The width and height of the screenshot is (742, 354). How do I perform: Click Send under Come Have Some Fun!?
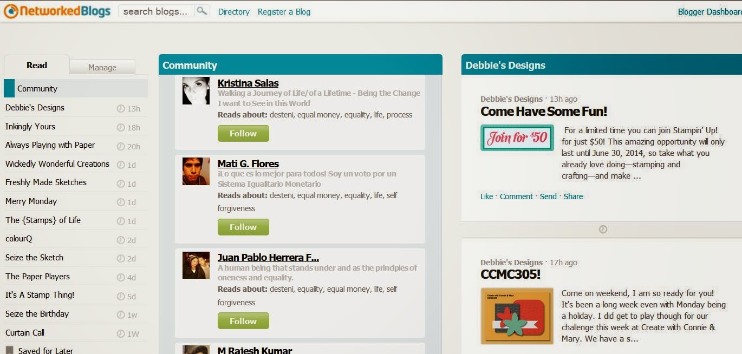(x=548, y=196)
